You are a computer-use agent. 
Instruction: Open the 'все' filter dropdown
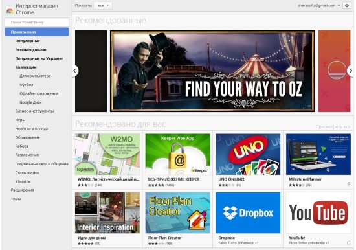pyautogui.click(x=103, y=5)
